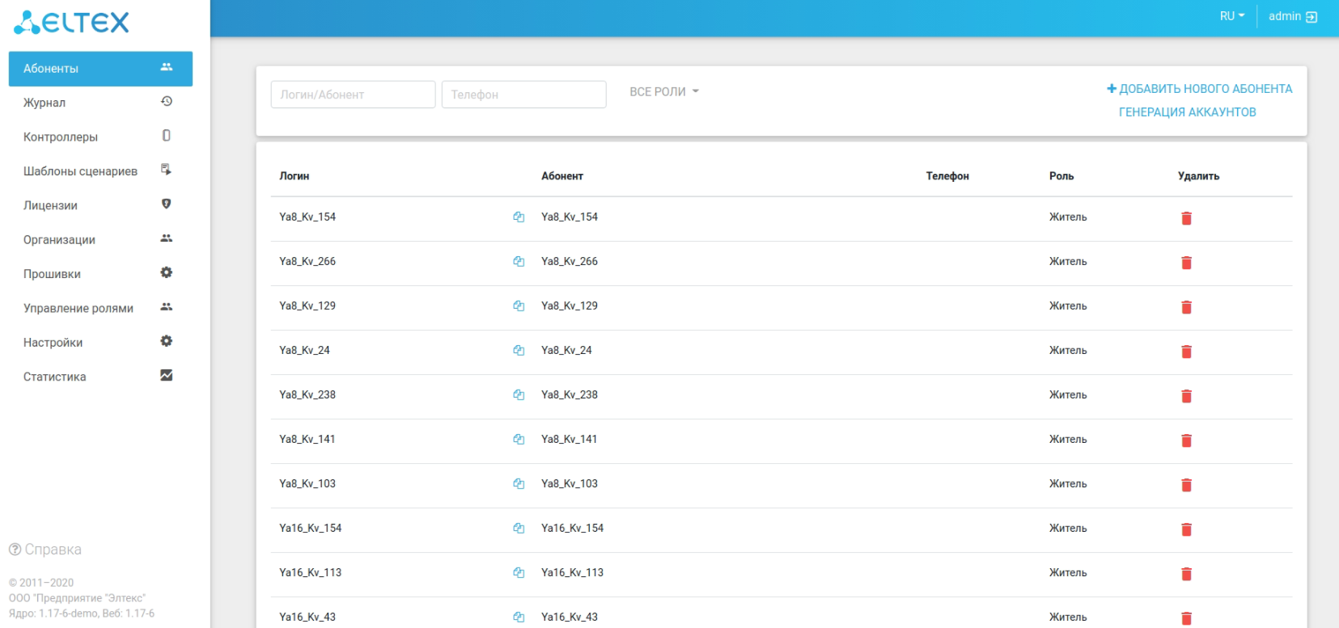Viewport: 1339px width, 628px height.
Task: Click ДОБАВИТЬ НОВОГО АБОНЕНТА
Action: click(1200, 89)
